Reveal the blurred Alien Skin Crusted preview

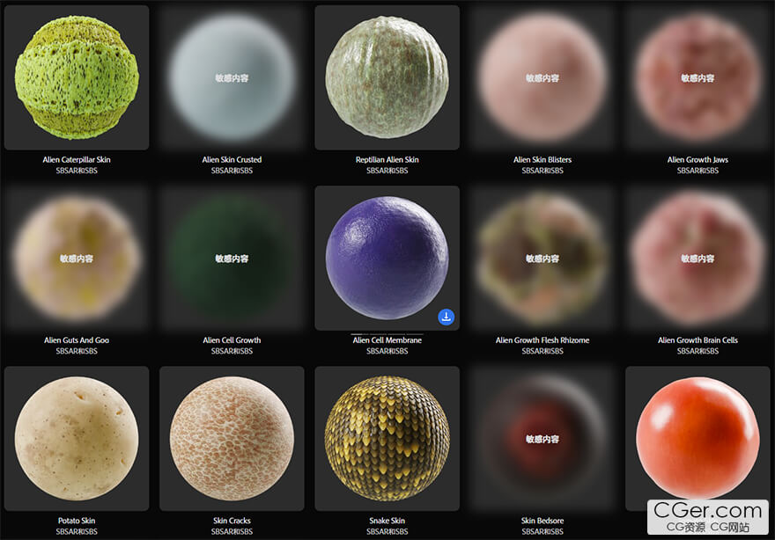pos(232,77)
